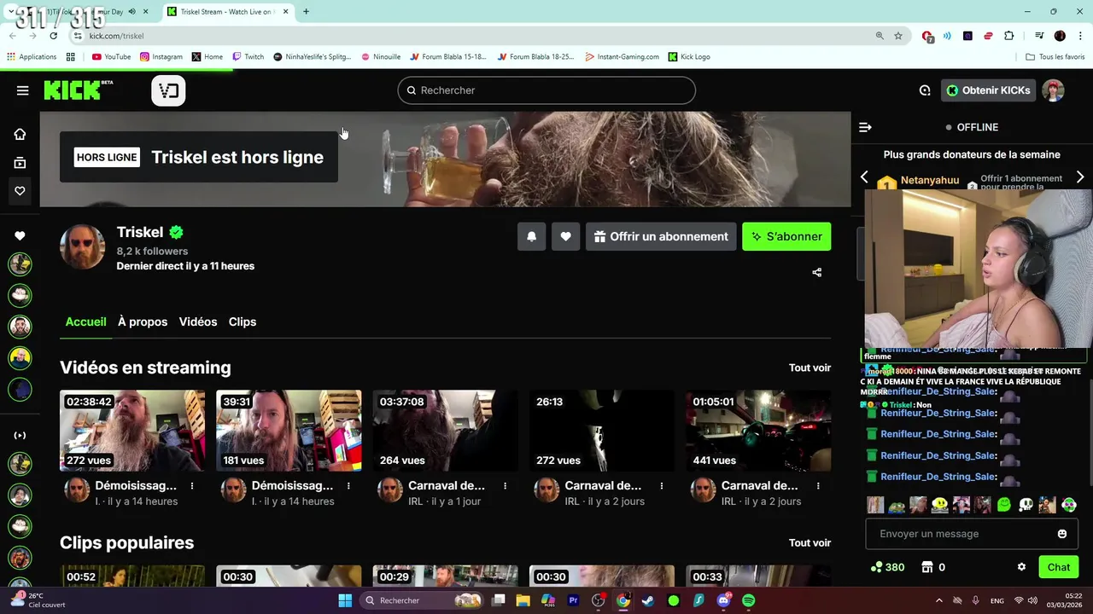The image size is (1093, 614).
Task: Open the white square icon beside Kick logo
Action: point(168,90)
